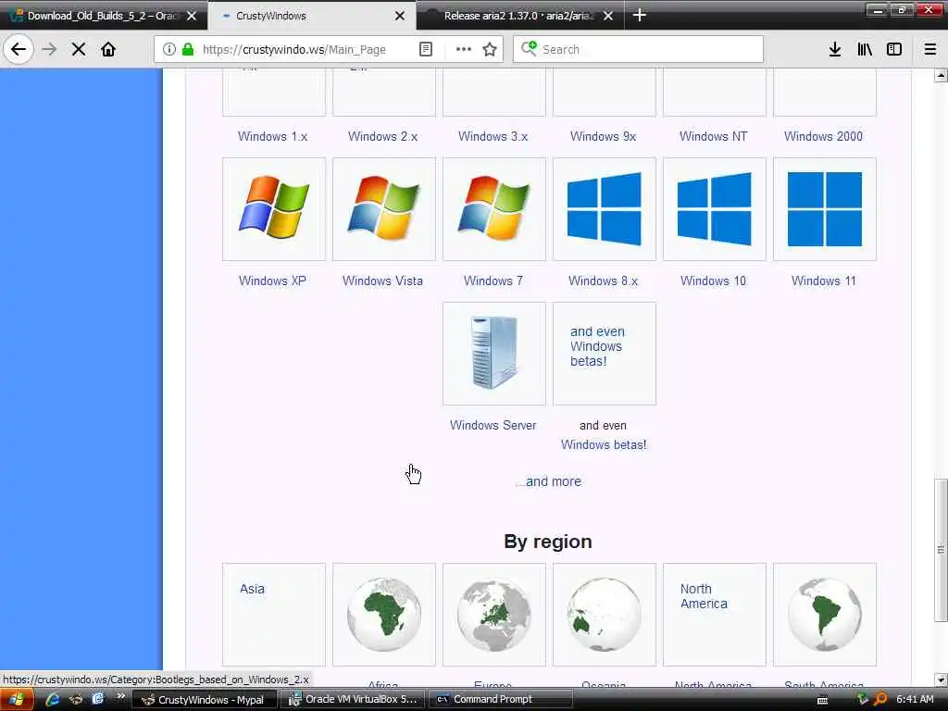The image size is (948, 711).
Task: Open the Windows betas! caption link
Action: coord(604,444)
